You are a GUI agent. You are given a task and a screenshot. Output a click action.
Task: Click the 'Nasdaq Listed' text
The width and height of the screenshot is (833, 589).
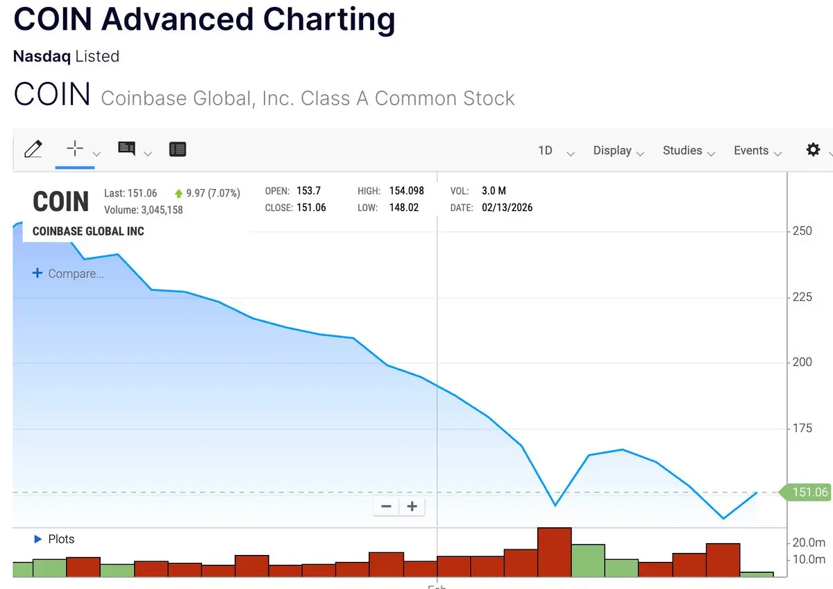click(66, 56)
